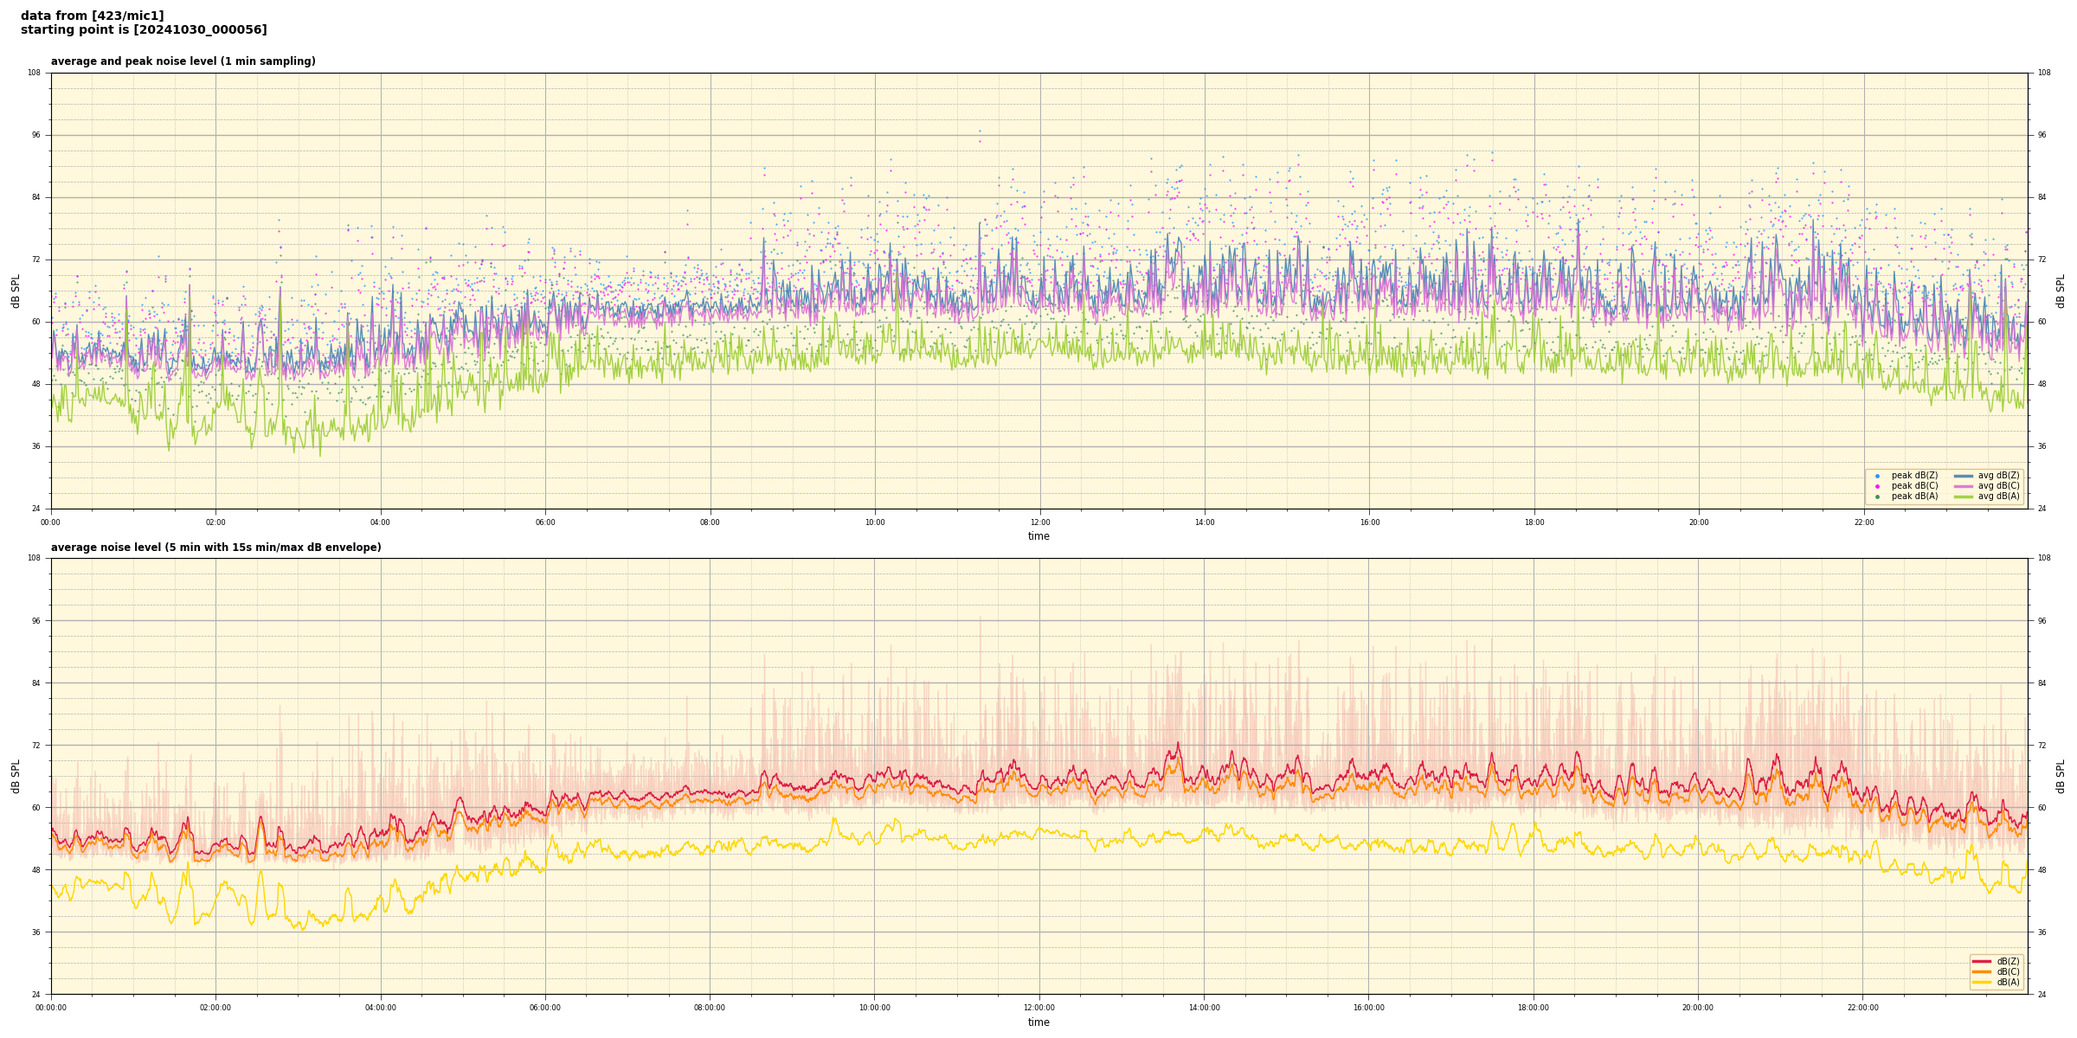Click the 'data from [423/mic1]' header text
This screenshot has height=1038, width=2077.
tap(92, 16)
